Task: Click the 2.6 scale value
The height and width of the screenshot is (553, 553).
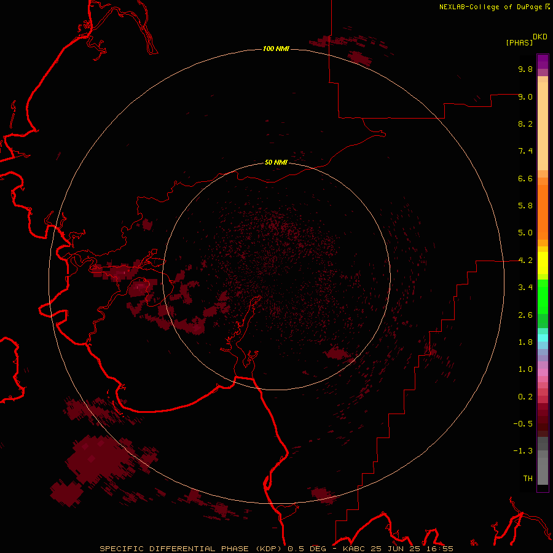Action: click(525, 315)
